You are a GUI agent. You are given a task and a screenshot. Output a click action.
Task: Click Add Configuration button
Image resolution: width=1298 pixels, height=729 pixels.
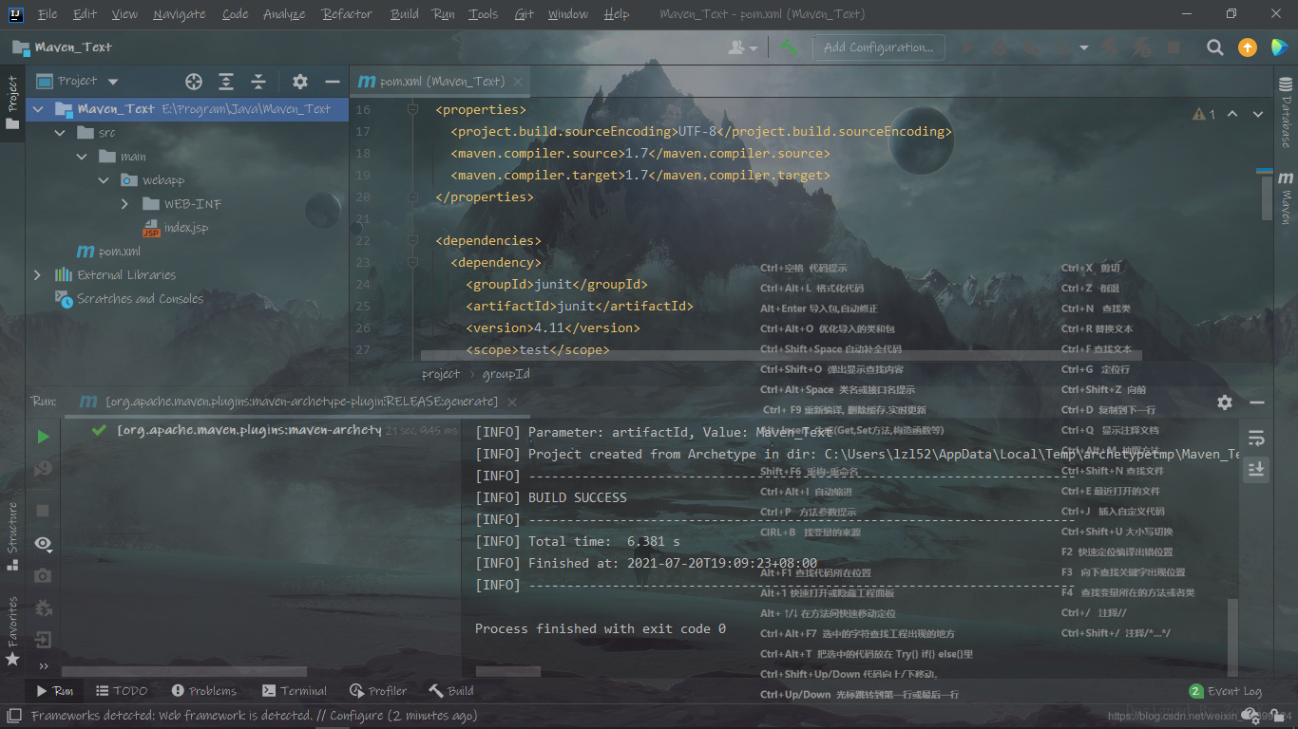point(878,47)
